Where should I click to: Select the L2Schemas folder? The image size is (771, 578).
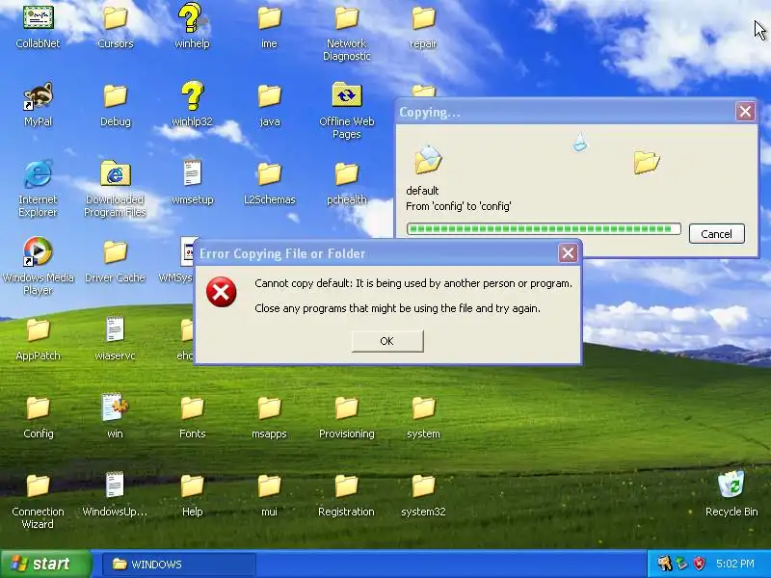[x=269, y=173]
